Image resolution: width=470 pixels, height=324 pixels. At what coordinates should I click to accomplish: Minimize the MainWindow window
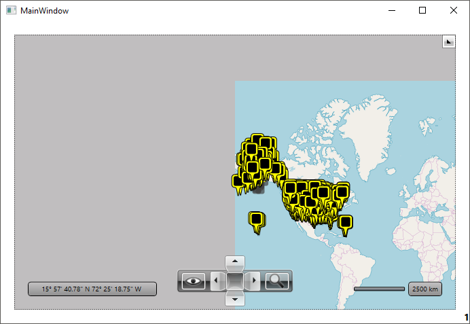tap(392, 10)
